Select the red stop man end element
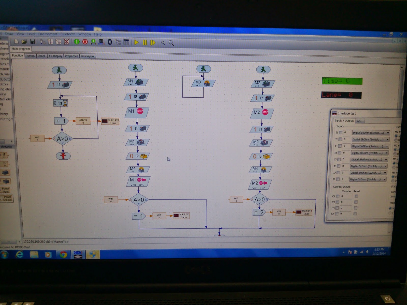Screen dimensions: 407x305 click(63, 156)
